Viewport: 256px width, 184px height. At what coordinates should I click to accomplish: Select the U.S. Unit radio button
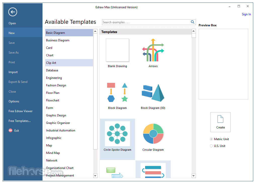[x=211, y=146]
